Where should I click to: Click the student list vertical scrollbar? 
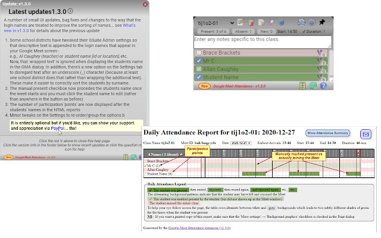click(x=330, y=64)
